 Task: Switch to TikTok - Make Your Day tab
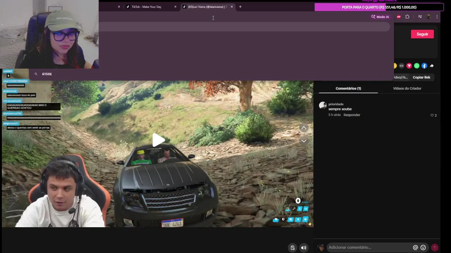(152, 7)
